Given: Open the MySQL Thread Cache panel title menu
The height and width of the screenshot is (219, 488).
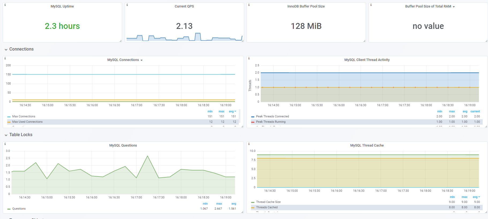Looking at the screenshot, I should [367, 145].
